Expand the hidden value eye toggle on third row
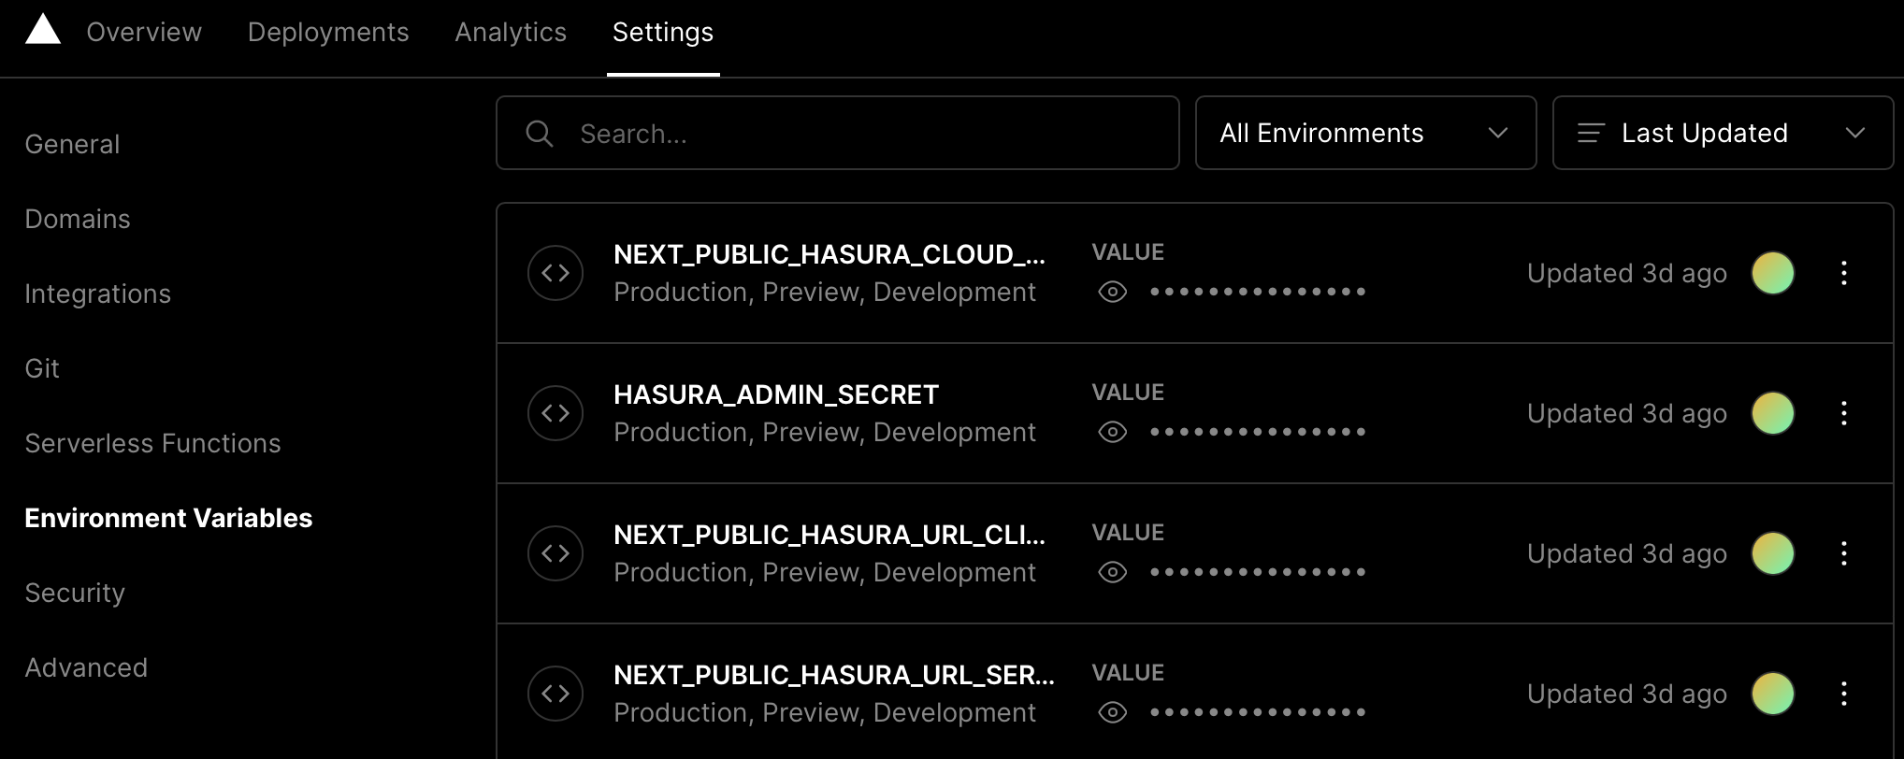 (1112, 571)
